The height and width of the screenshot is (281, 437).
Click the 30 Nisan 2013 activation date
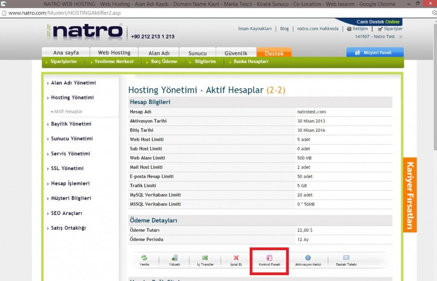pyautogui.click(x=311, y=121)
